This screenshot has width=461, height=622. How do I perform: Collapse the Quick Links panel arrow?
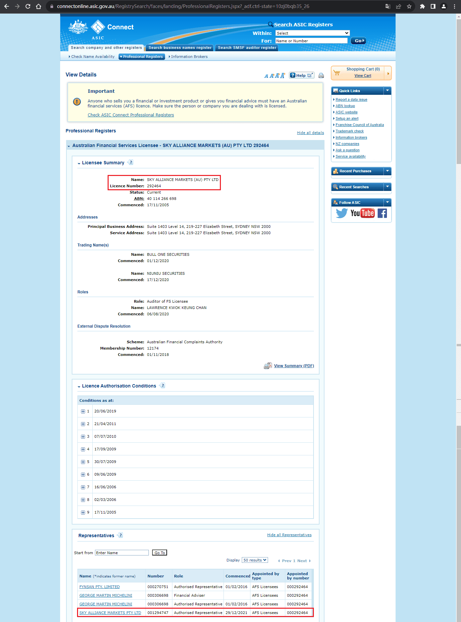(387, 90)
